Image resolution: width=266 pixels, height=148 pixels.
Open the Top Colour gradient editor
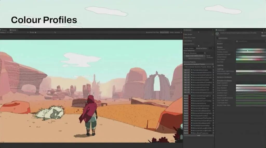(x=251, y=50)
